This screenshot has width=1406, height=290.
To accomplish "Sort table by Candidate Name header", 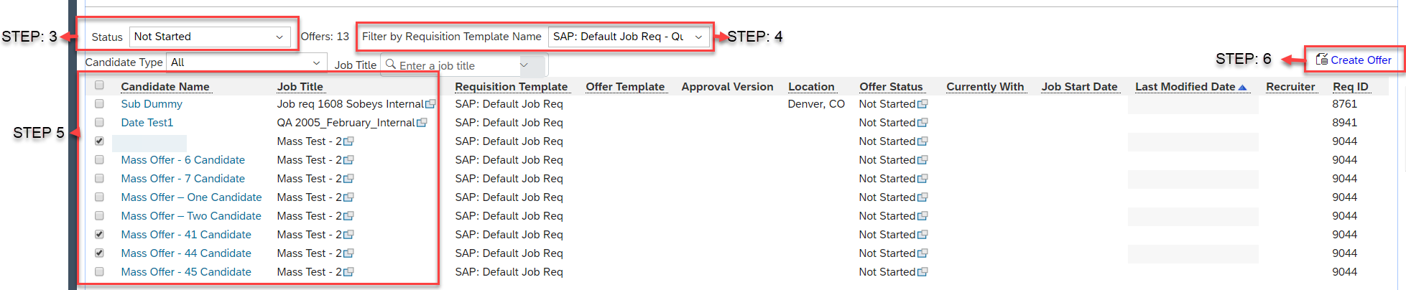I will tap(165, 87).
